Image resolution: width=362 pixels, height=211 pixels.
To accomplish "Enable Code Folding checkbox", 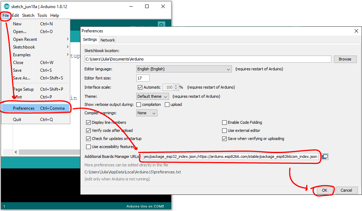I will pos(224,122).
